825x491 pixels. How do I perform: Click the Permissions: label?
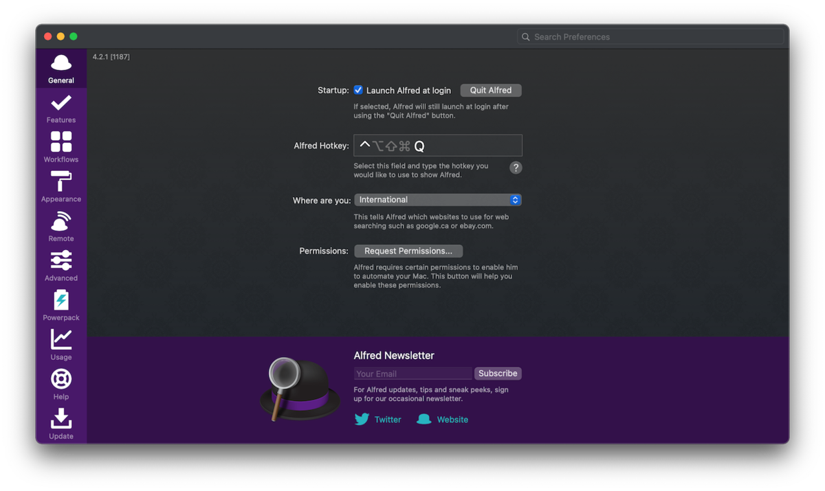324,251
